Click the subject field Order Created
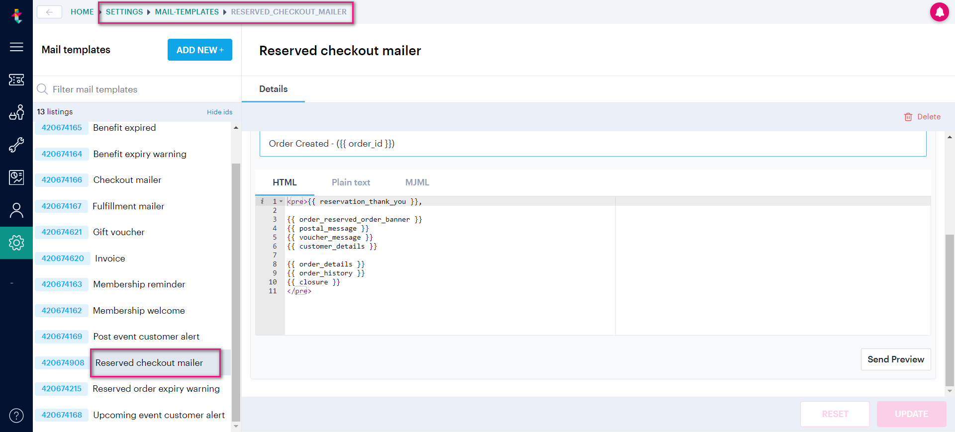This screenshot has width=955, height=432. point(593,144)
